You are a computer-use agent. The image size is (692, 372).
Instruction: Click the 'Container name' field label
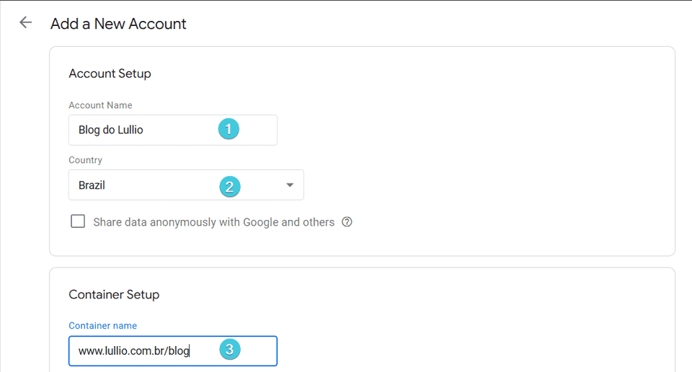(x=102, y=326)
